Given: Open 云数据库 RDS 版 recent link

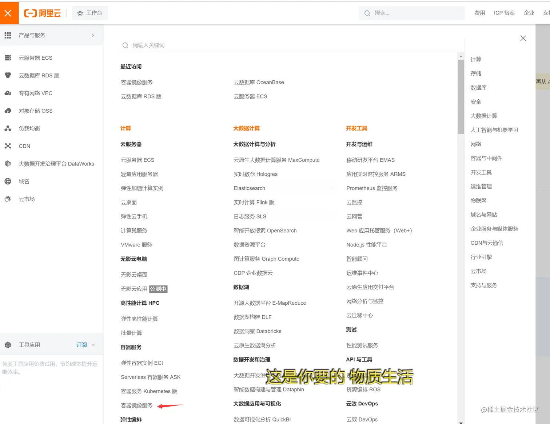Looking at the screenshot, I should [141, 96].
